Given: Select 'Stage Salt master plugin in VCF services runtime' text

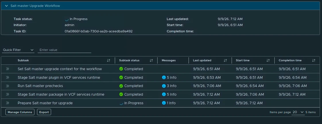Looking at the screenshot, I should pyautogui.click(x=59, y=78).
